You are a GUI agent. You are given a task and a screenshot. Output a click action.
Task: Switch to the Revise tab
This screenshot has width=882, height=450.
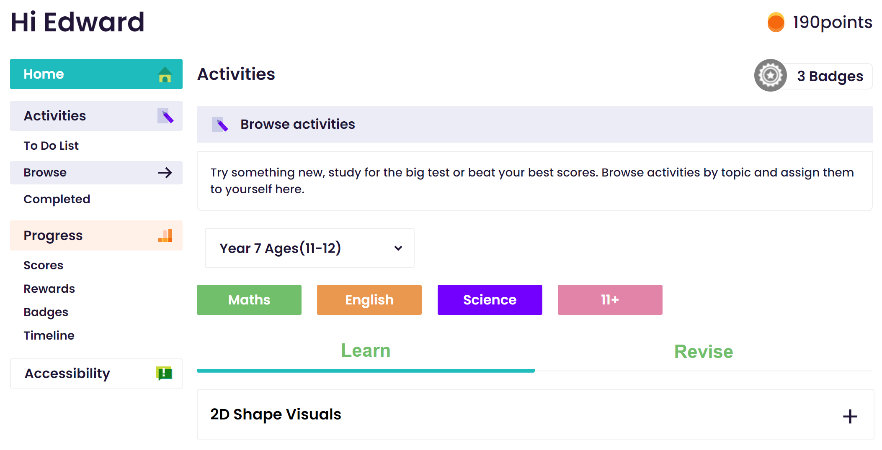[x=703, y=351]
